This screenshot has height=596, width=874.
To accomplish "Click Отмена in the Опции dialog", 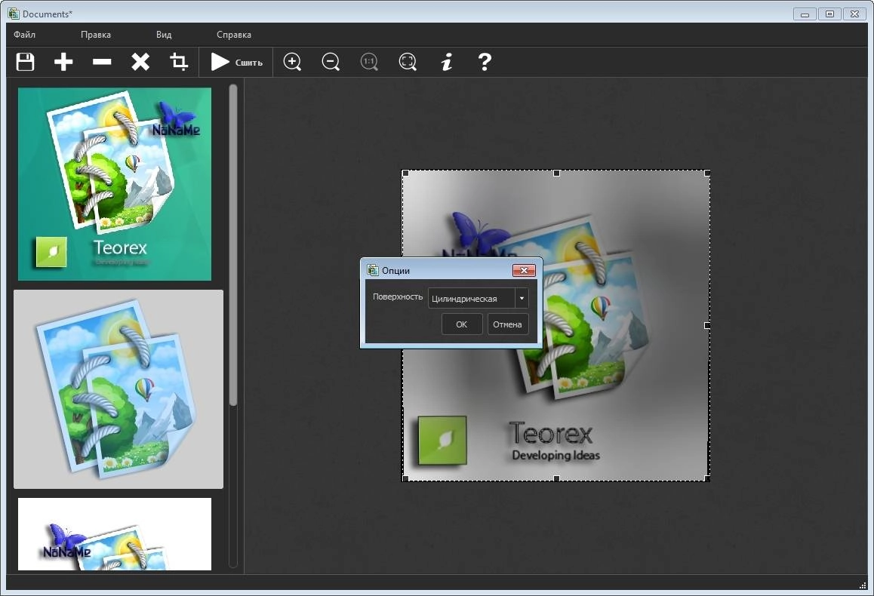I will [508, 324].
